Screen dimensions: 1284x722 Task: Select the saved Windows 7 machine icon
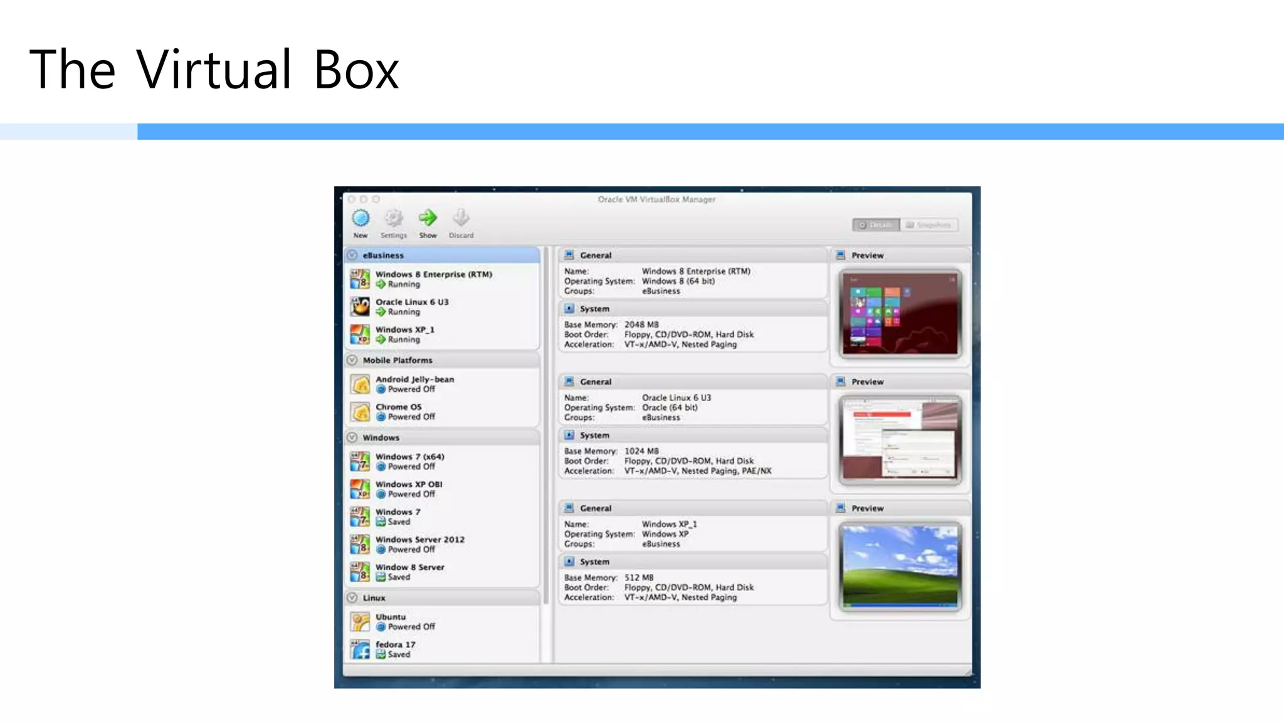coord(360,516)
